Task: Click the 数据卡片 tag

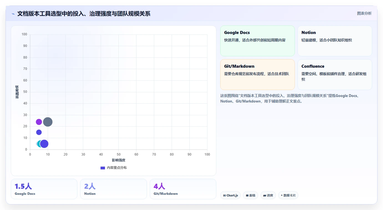Action: (x=288, y=195)
